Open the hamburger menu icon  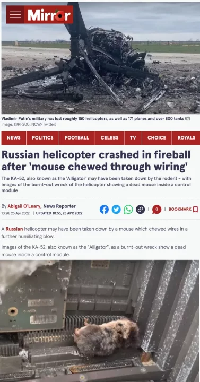click(x=15, y=14)
